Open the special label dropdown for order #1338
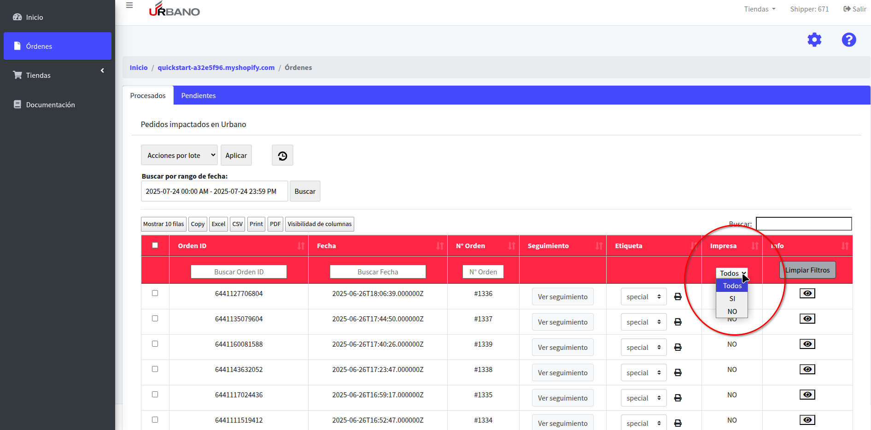 [643, 373]
